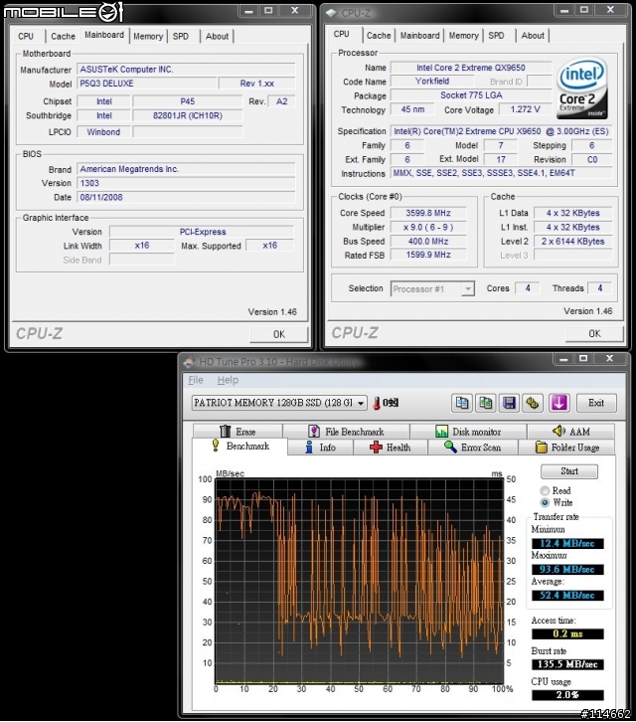Click the Level 2 cache value 2 x 6144 KBytes

tap(573, 242)
